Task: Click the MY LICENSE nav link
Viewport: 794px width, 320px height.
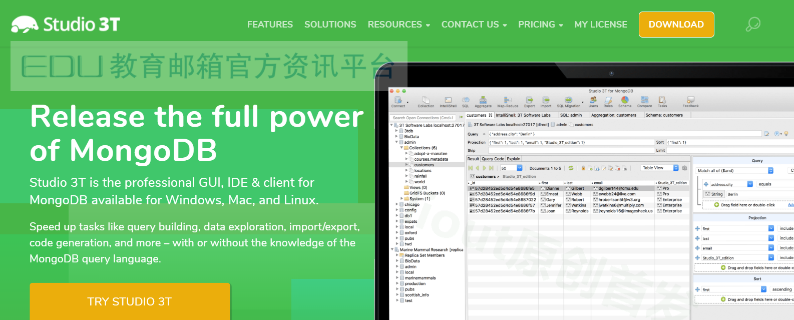Action: point(601,24)
